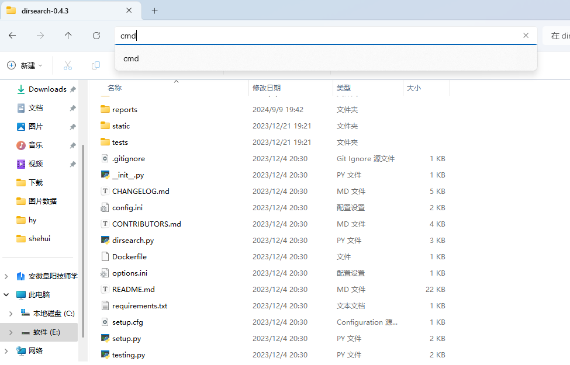This screenshot has height=365, width=570.
Task: Toggle the pin next to 视频
Action: tap(72, 164)
